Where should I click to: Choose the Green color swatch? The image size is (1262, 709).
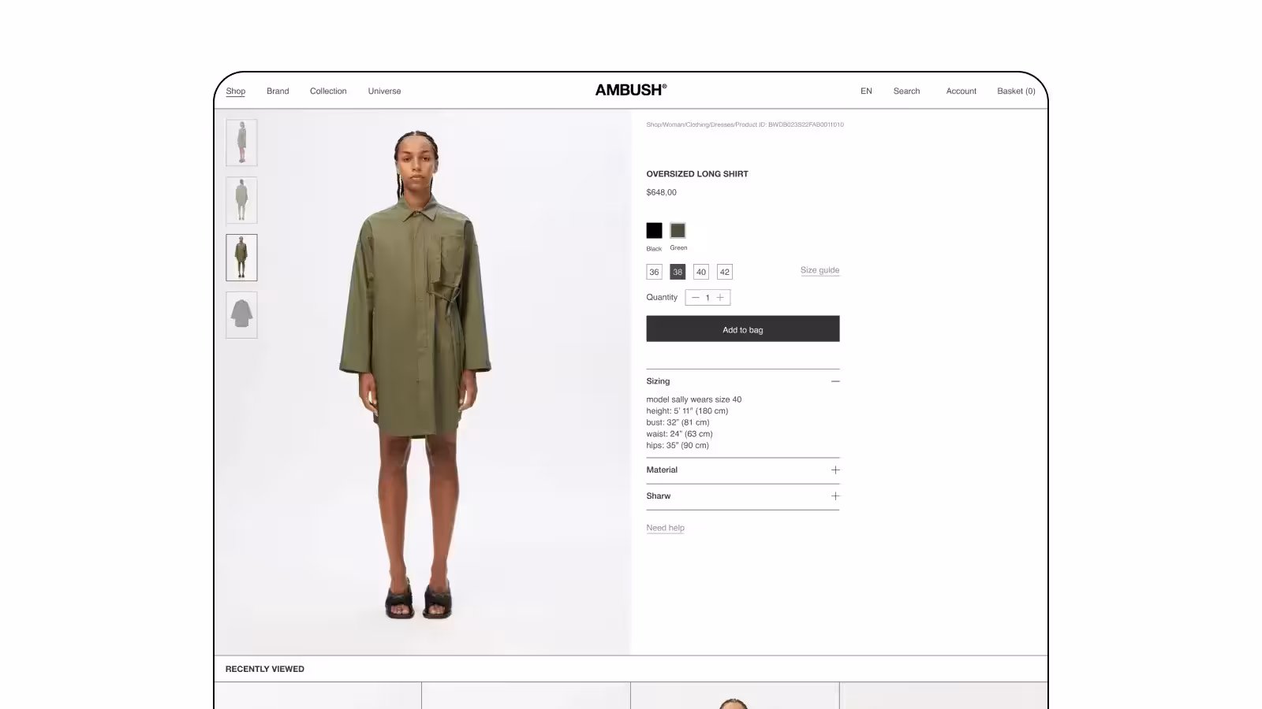(x=678, y=230)
